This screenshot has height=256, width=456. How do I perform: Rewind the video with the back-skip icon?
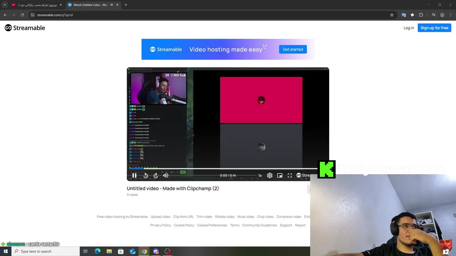[146, 175]
